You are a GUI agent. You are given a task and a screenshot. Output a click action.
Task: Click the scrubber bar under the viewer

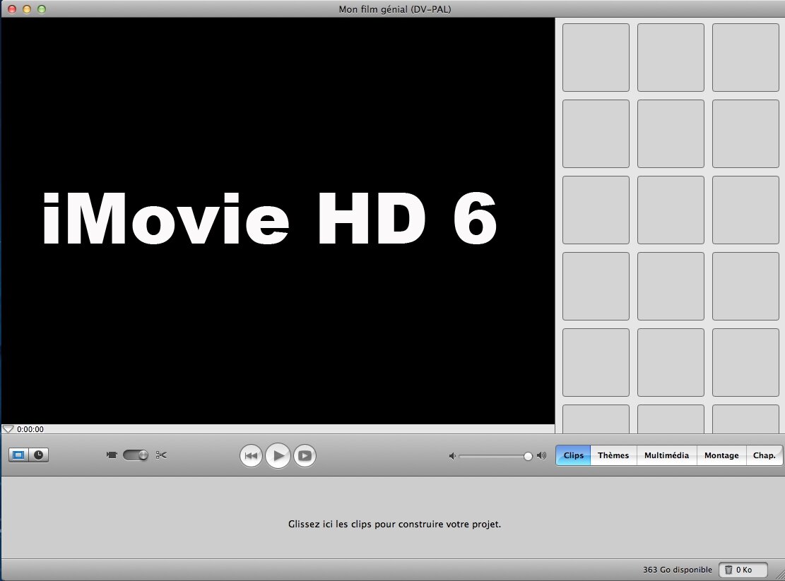(278, 429)
